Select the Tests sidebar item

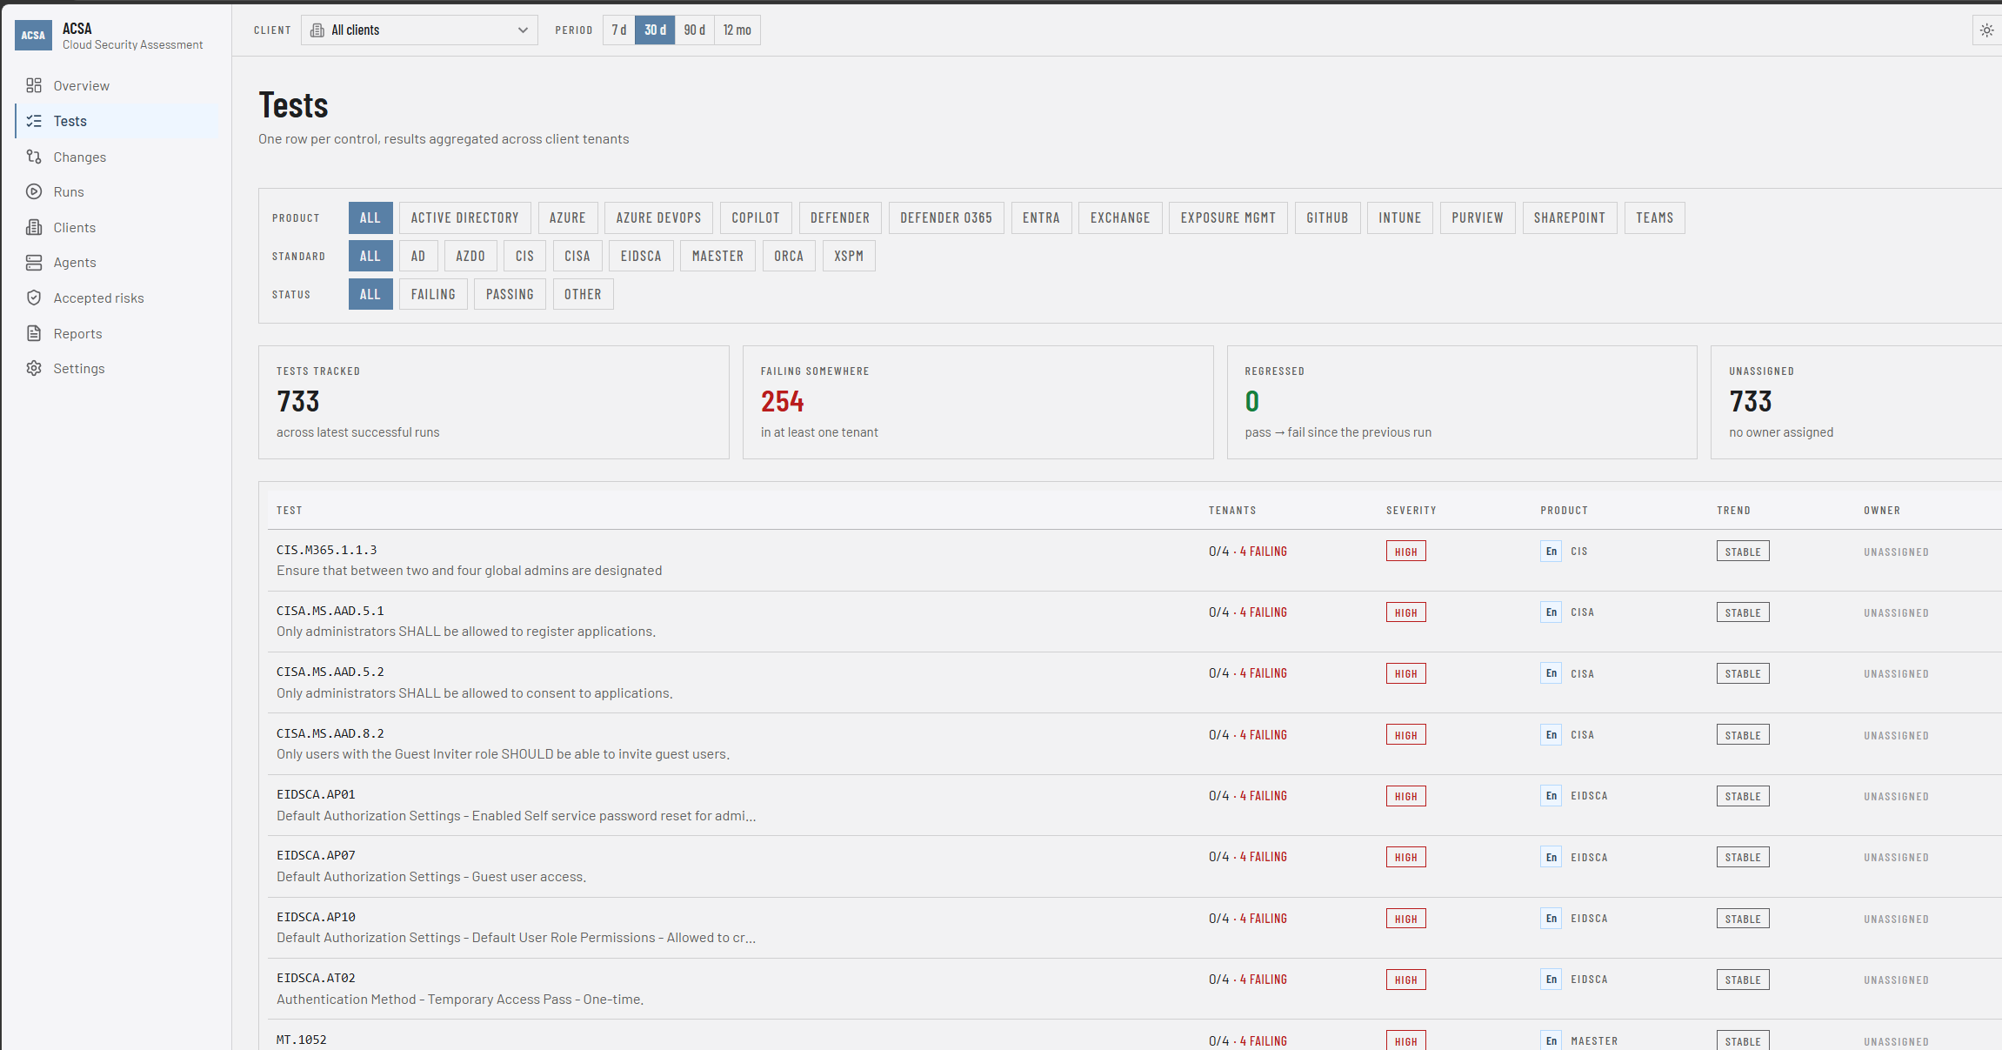[117, 121]
